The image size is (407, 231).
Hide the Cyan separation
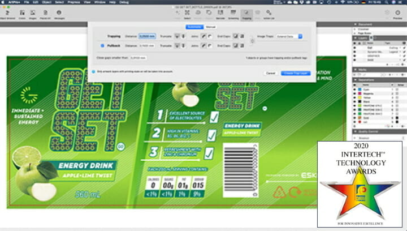[354, 89]
